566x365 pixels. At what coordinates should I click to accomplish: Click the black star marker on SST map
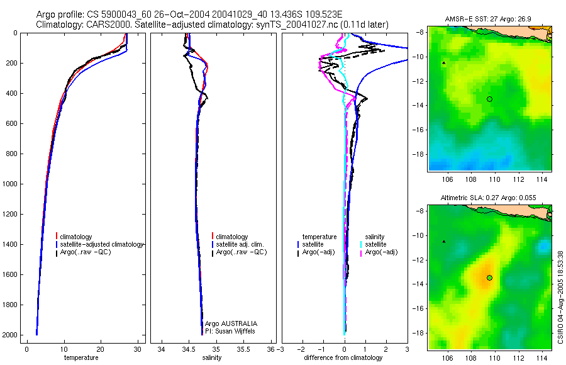click(443, 63)
